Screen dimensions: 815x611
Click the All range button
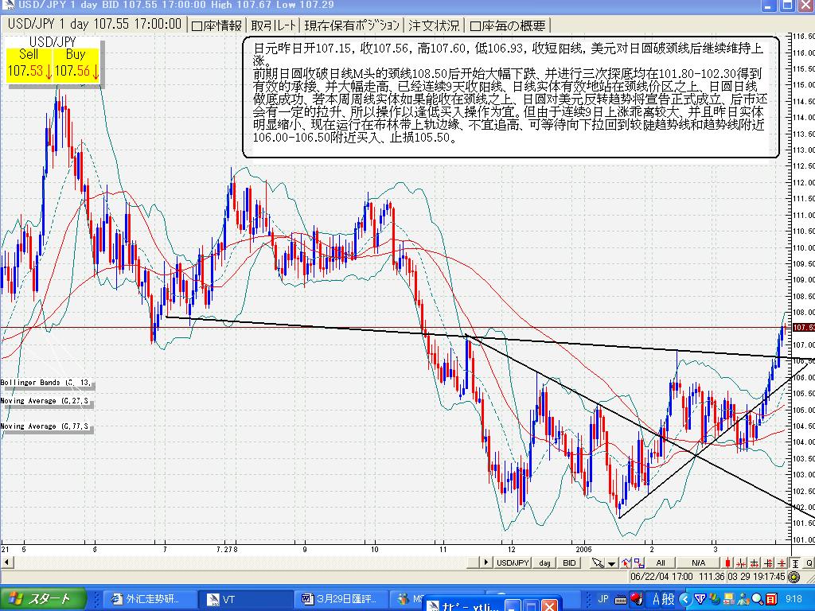661,562
